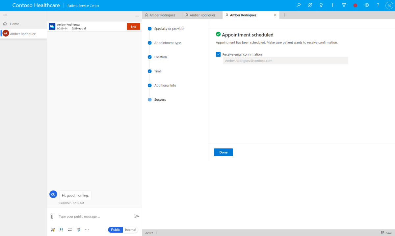Click the email field Amber.Rodriguez@contoso.com
This screenshot has width=395, height=236.
[285, 61]
